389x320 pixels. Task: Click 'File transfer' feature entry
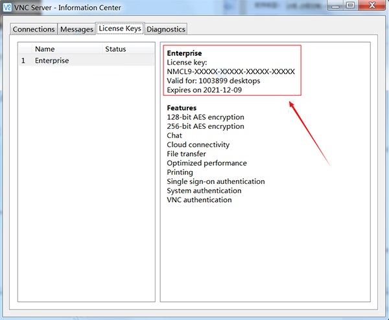click(186, 154)
